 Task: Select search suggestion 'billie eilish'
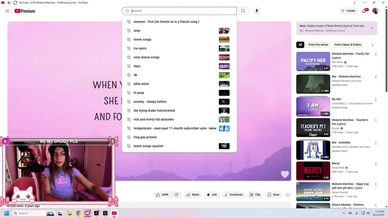click(x=179, y=84)
